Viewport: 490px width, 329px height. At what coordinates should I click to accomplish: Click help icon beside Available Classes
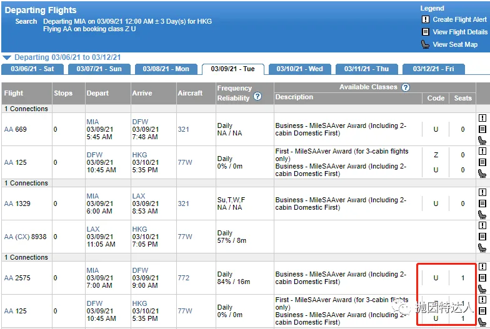pos(405,87)
